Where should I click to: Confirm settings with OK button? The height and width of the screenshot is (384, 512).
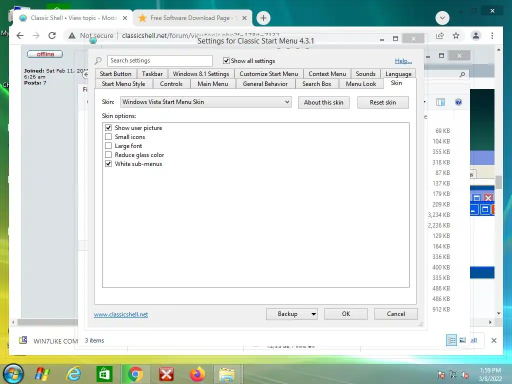point(346,314)
